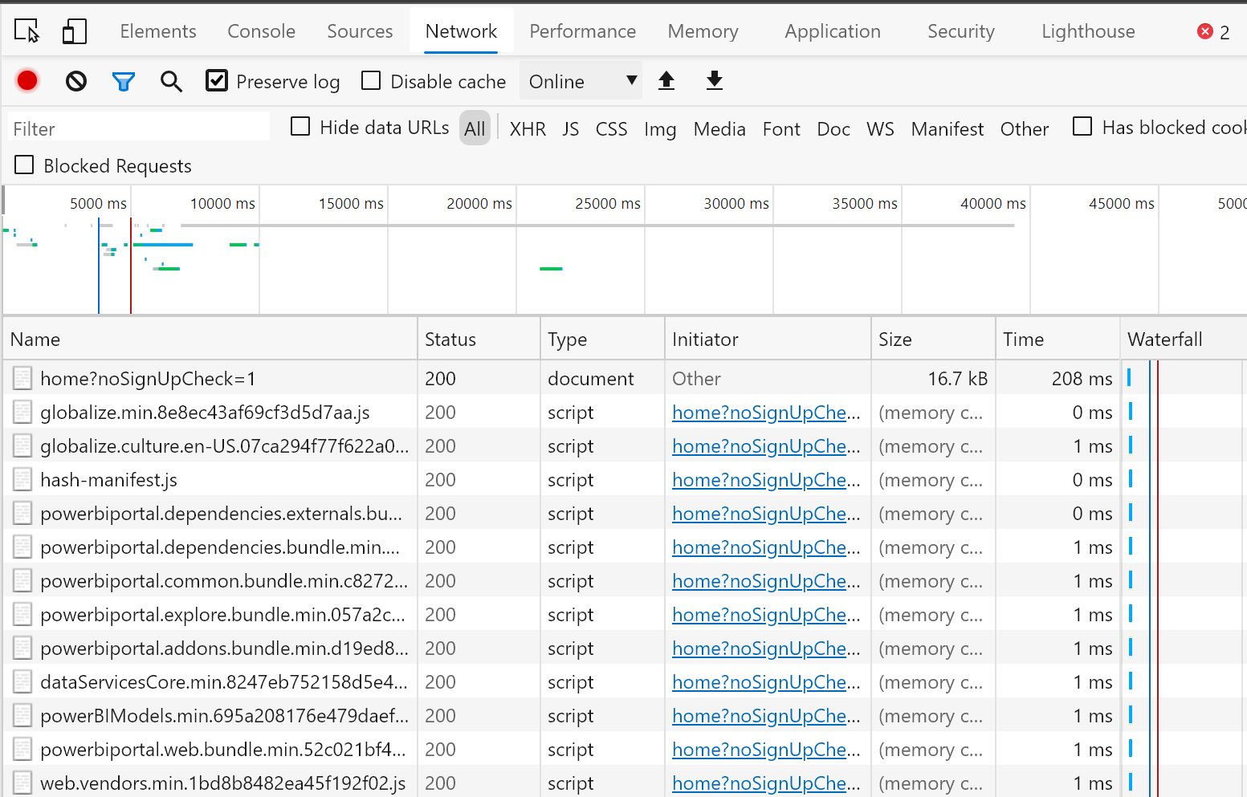Image resolution: width=1247 pixels, height=797 pixels.
Task: Click the import HAR upload arrow
Action: click(666, 80)
